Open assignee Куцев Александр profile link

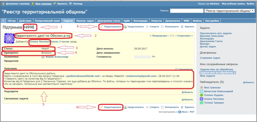point(57,57)
